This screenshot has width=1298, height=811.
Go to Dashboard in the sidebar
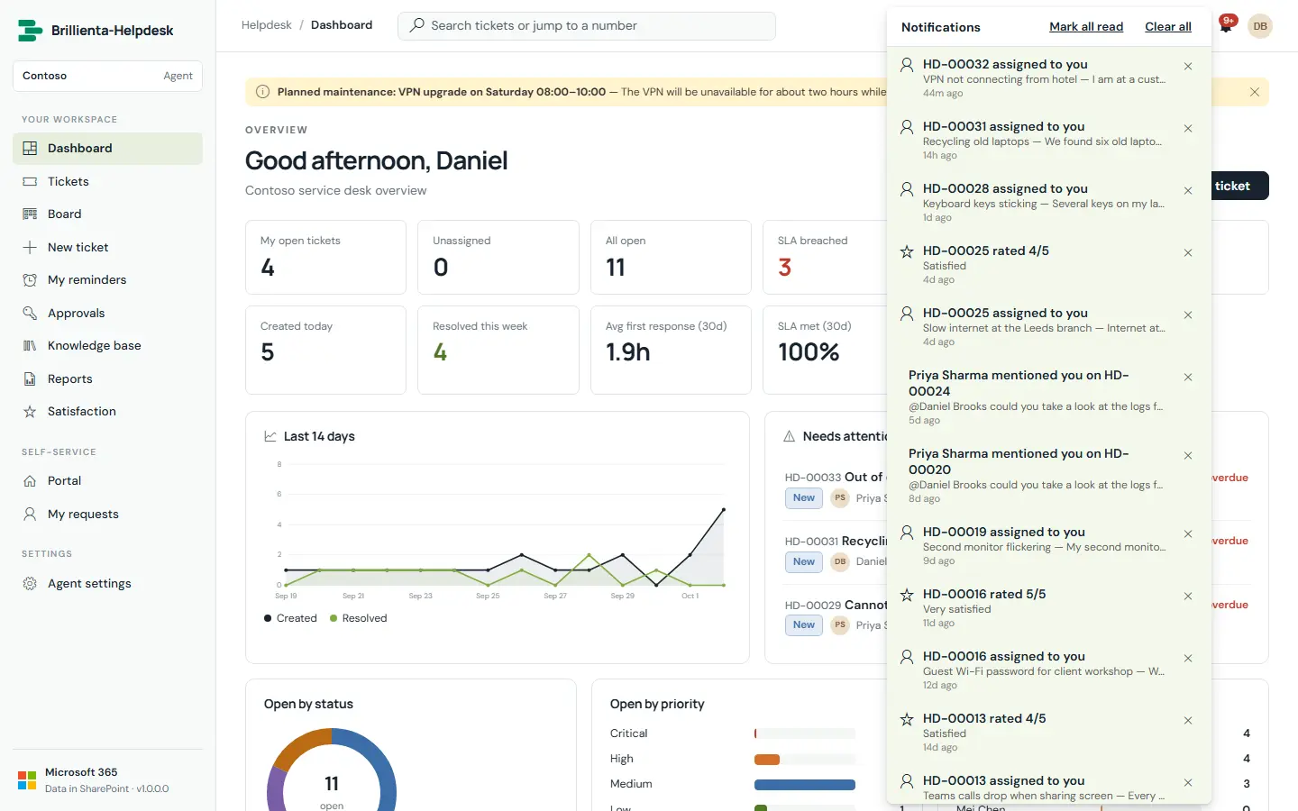click(x=107, y=149)
